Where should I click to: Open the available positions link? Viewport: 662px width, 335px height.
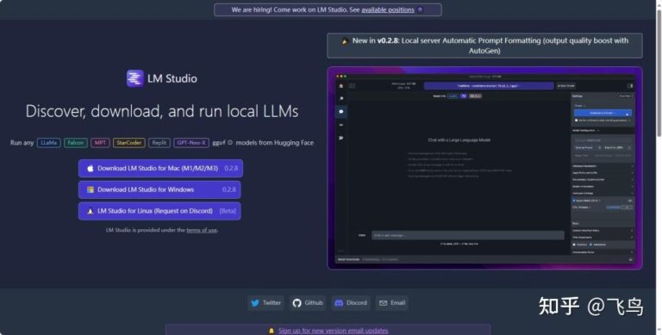[x=388, y=9]
